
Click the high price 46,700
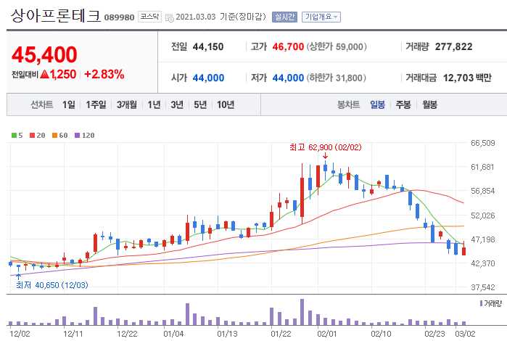point(288,47)
